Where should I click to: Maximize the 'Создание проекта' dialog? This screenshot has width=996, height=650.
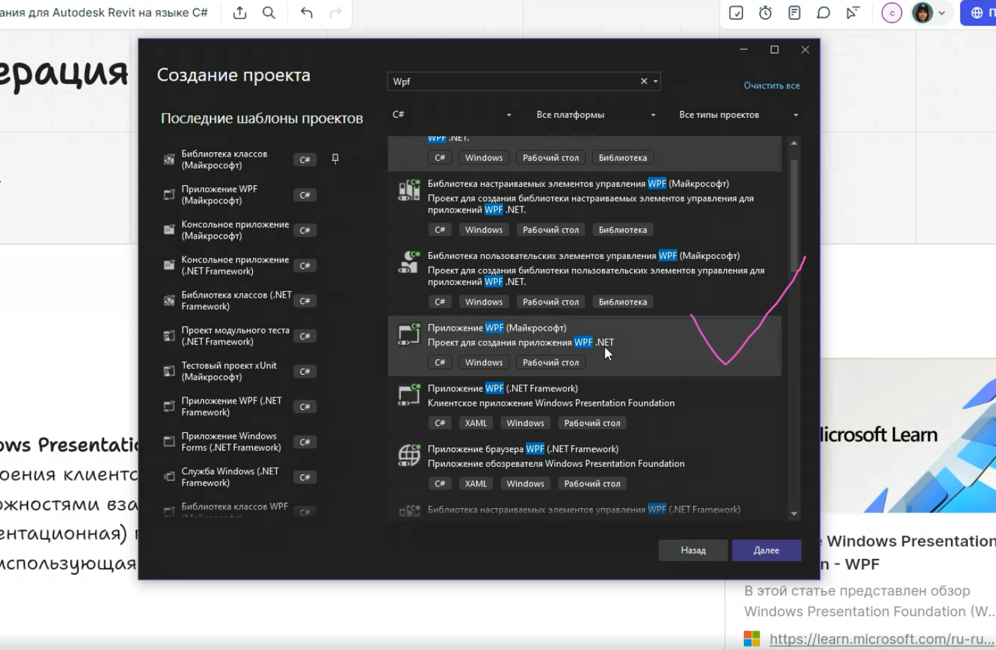click(774, 50)
